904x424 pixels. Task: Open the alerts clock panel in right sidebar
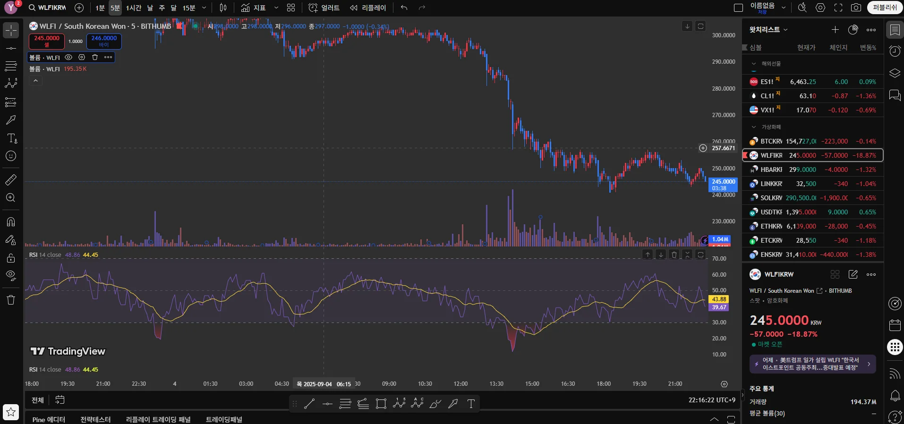[x=895, y=51]
